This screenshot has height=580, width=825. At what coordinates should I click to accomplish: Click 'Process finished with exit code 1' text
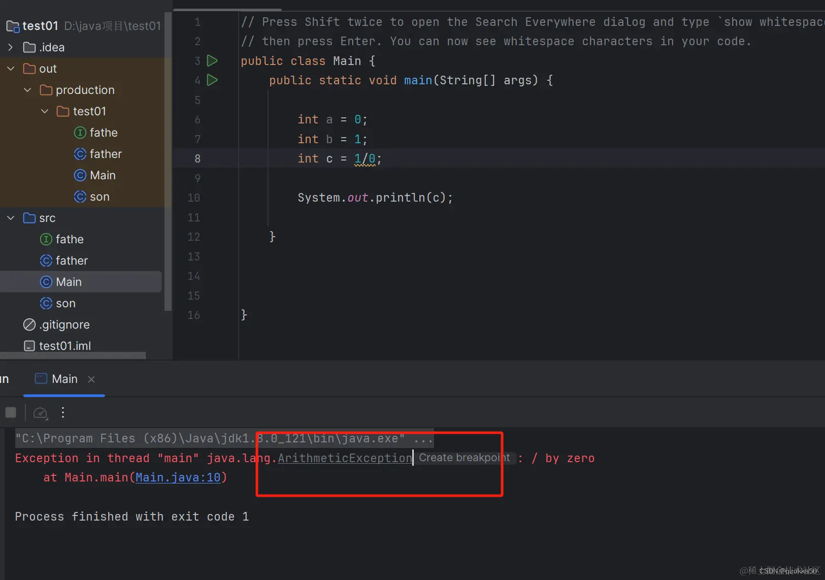tap(132, 517)
